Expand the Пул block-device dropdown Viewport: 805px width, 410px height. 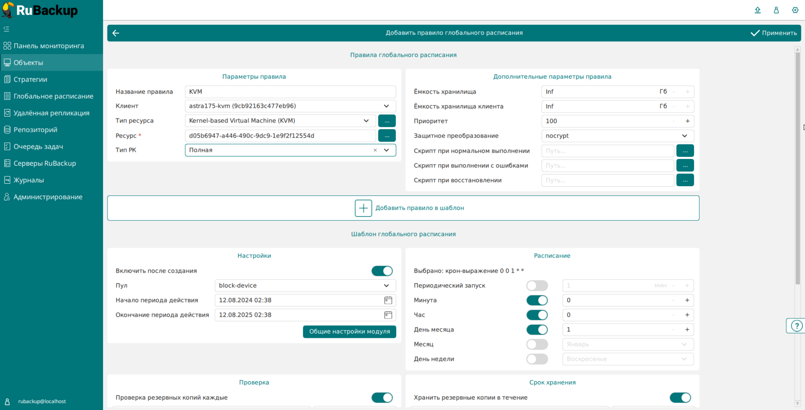(x=386, y=286)
